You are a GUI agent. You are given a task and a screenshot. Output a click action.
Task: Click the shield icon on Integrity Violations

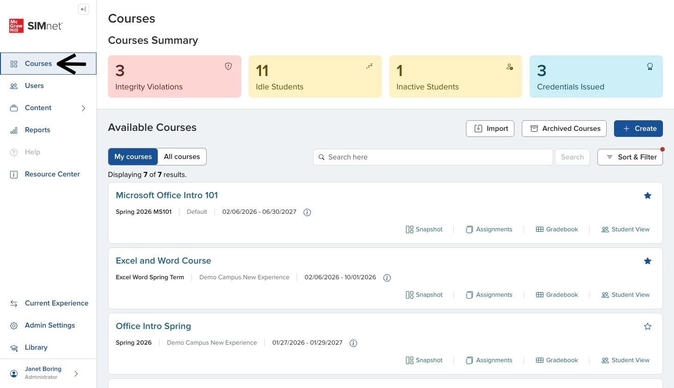click(x=228, y=66)
